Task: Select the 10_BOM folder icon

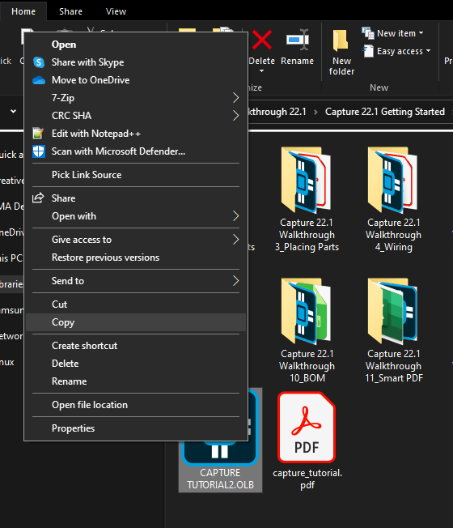Action: click(306, 311)
